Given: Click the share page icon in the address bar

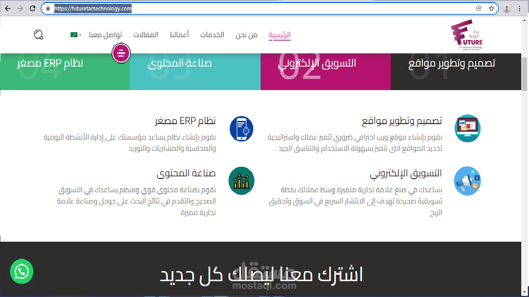Looking at the screenshot, I should pyautogui.click(x=479, y=8).
